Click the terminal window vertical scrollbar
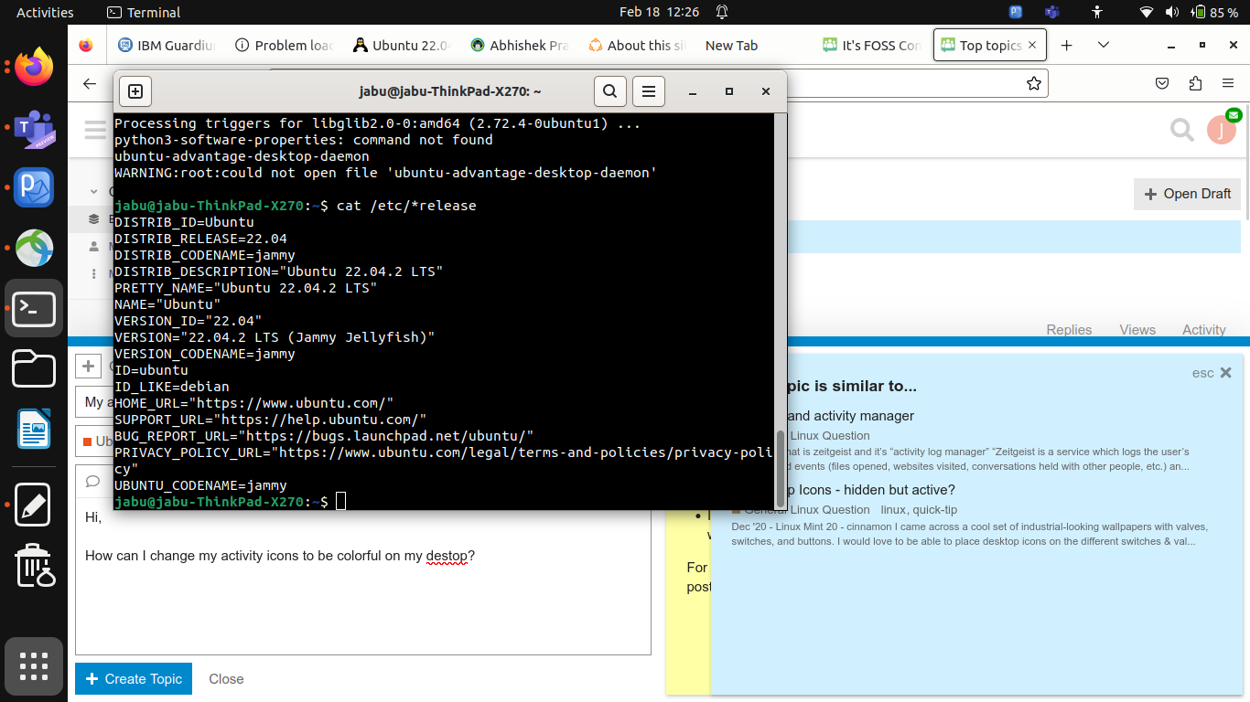Screen dimensions: 1250x702 (781, 468)
